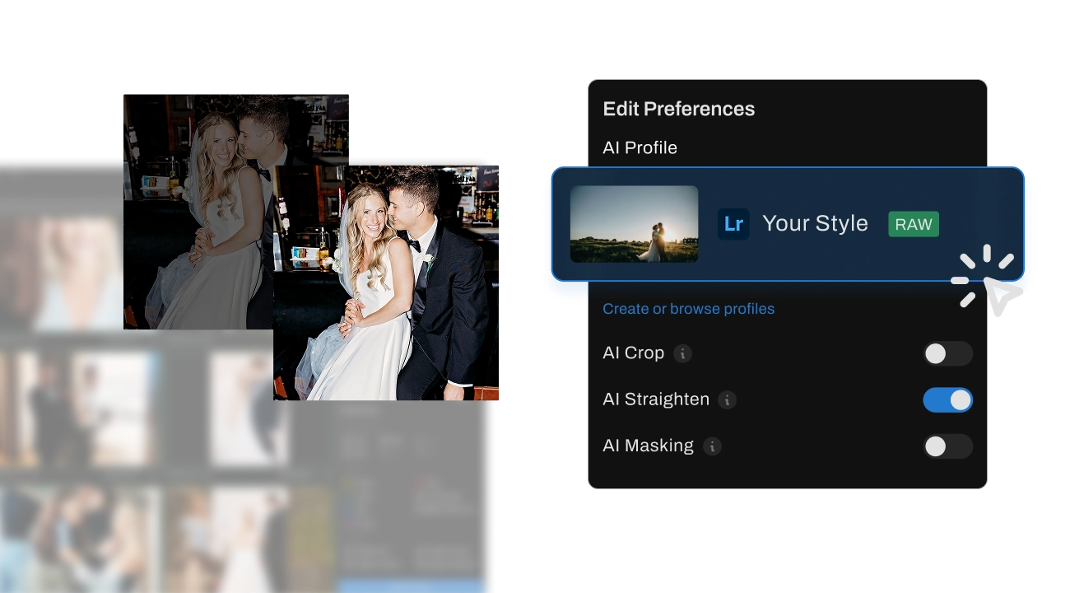The width and height of the screenshot is (1070, 593).
Task: Enable the AI Crop toggle
Action: [947, 354]
